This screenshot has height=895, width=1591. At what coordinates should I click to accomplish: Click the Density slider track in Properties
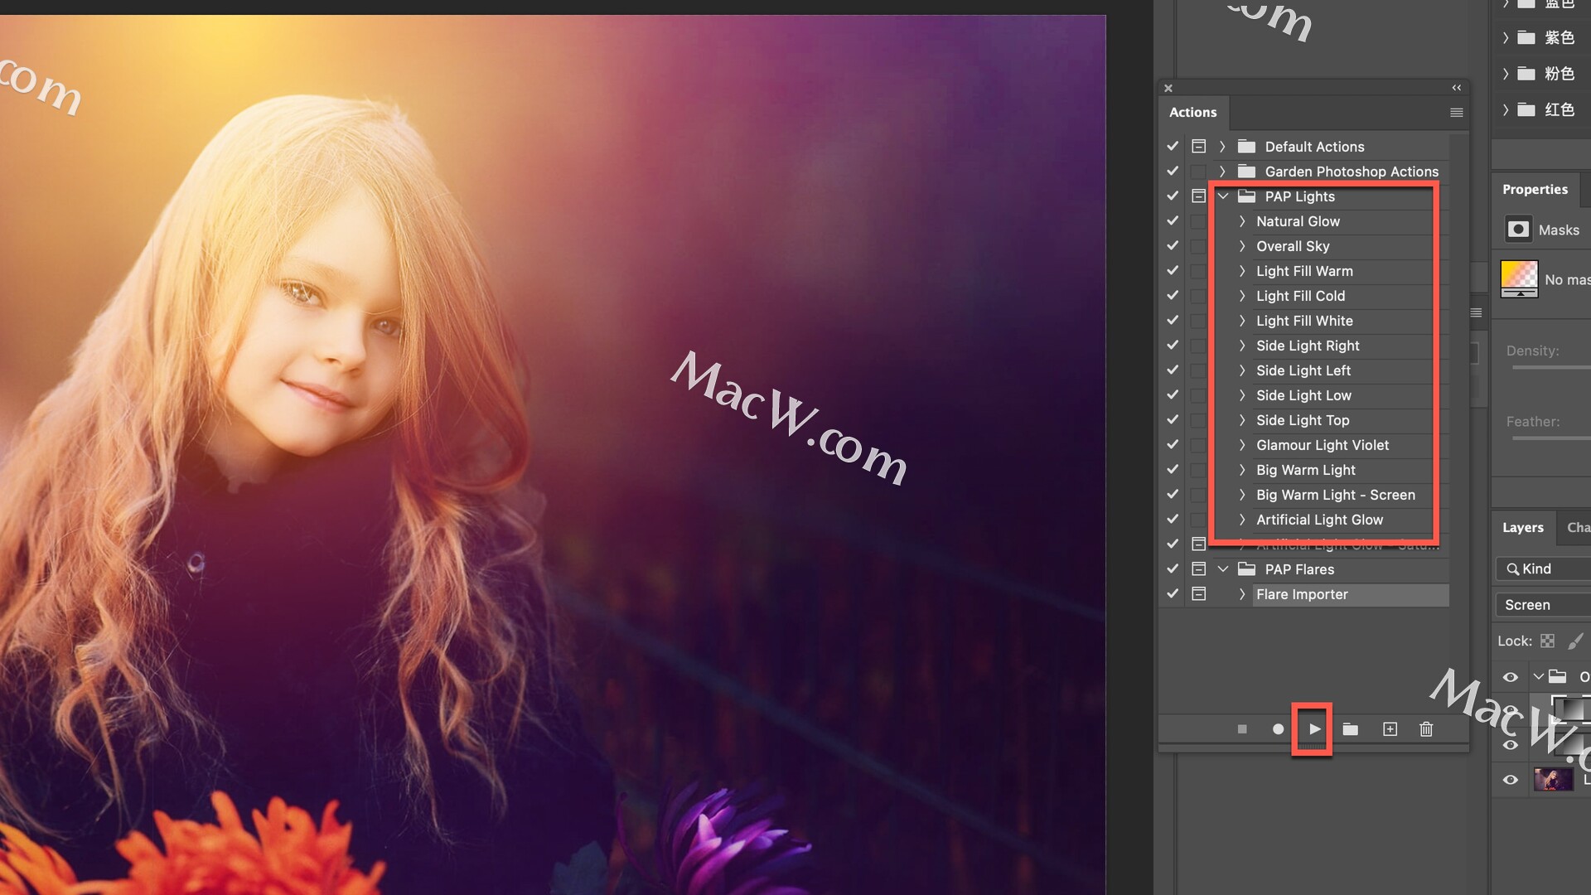1550,367
